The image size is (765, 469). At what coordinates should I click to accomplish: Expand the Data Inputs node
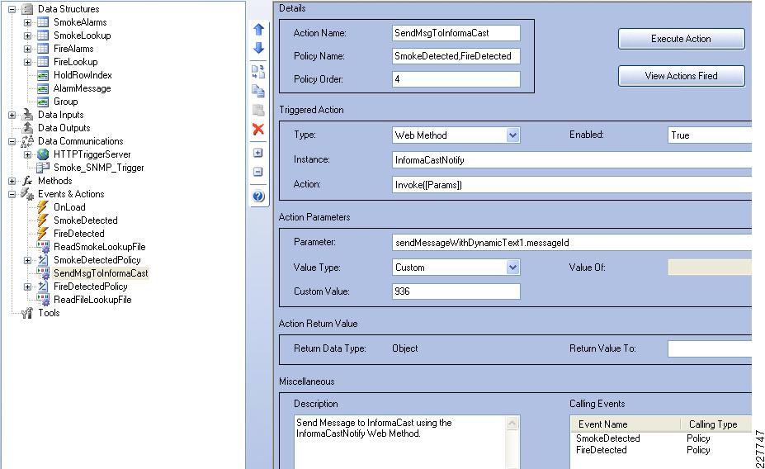click(12, 115)
